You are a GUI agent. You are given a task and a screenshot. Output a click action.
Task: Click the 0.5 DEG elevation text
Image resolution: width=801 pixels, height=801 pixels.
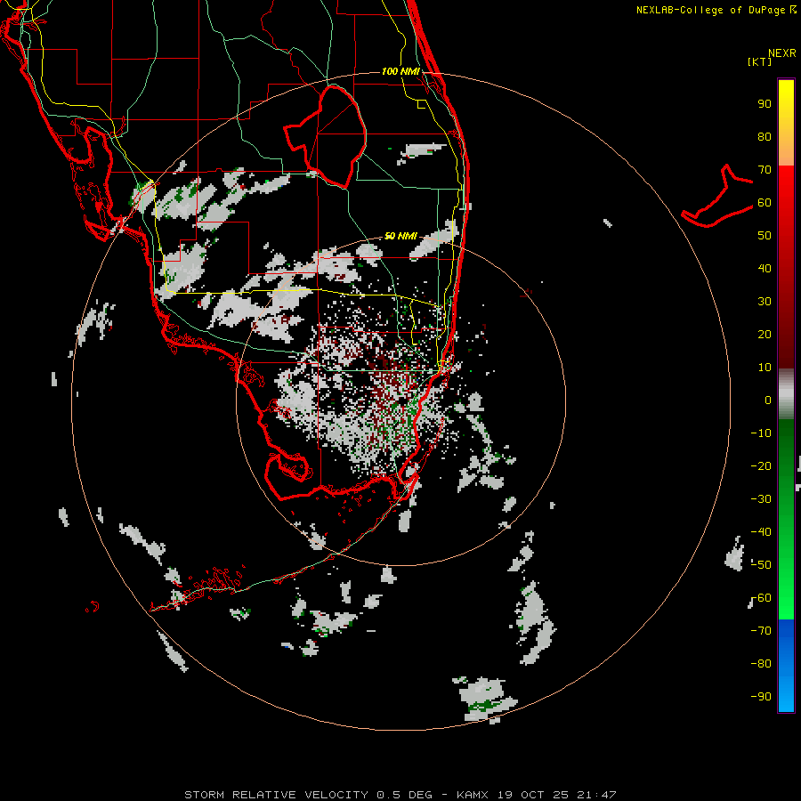pyautogui.click(x=405, y=795)
